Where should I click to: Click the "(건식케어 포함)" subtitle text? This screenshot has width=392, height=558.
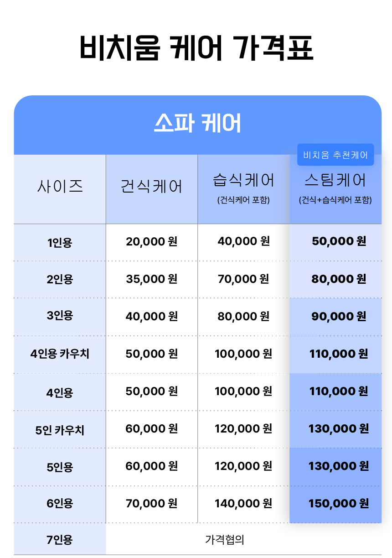[243, 200]
